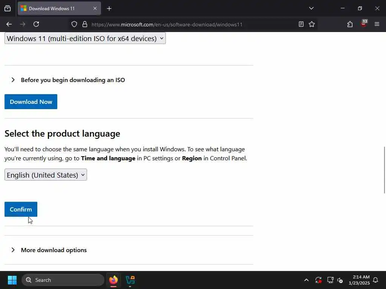Open the English (United States) language dropdown
Screen dimensions: 386x289
(46, 175)
